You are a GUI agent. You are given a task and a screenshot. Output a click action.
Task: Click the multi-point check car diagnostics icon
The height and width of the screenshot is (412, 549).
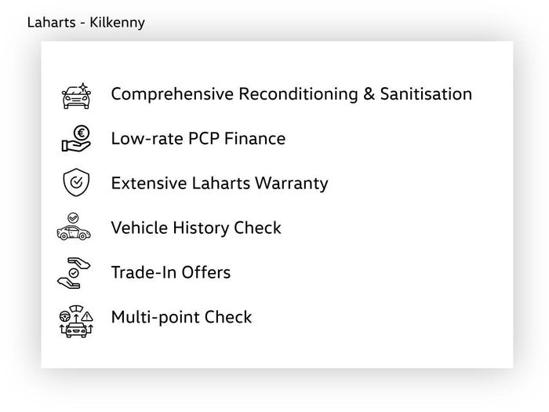(x=76, y=321)
